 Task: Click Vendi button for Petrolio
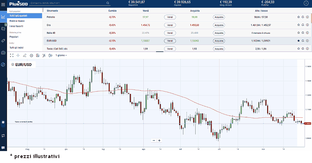pos(170,17)
